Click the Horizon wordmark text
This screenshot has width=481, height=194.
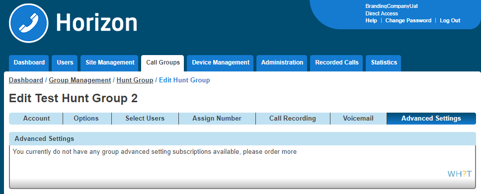click(x=96, y=23)
